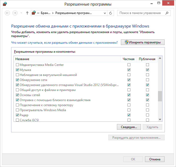Toggle Наблюдение за виртуальной машиной checkbox

pos(17,75)
